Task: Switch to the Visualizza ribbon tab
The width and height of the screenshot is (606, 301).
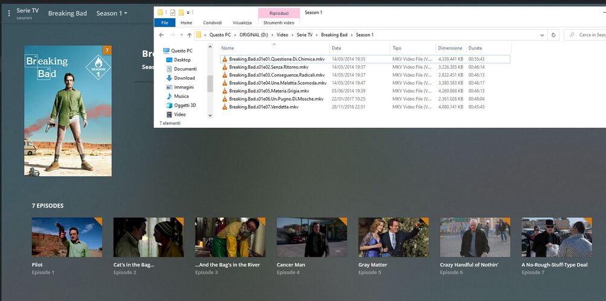Action: [x=242, y=23]
